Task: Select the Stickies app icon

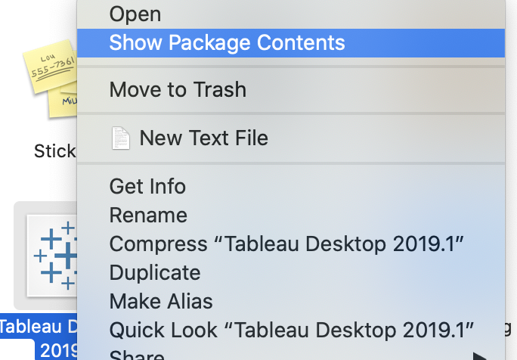Action: (x=50, y=79)
